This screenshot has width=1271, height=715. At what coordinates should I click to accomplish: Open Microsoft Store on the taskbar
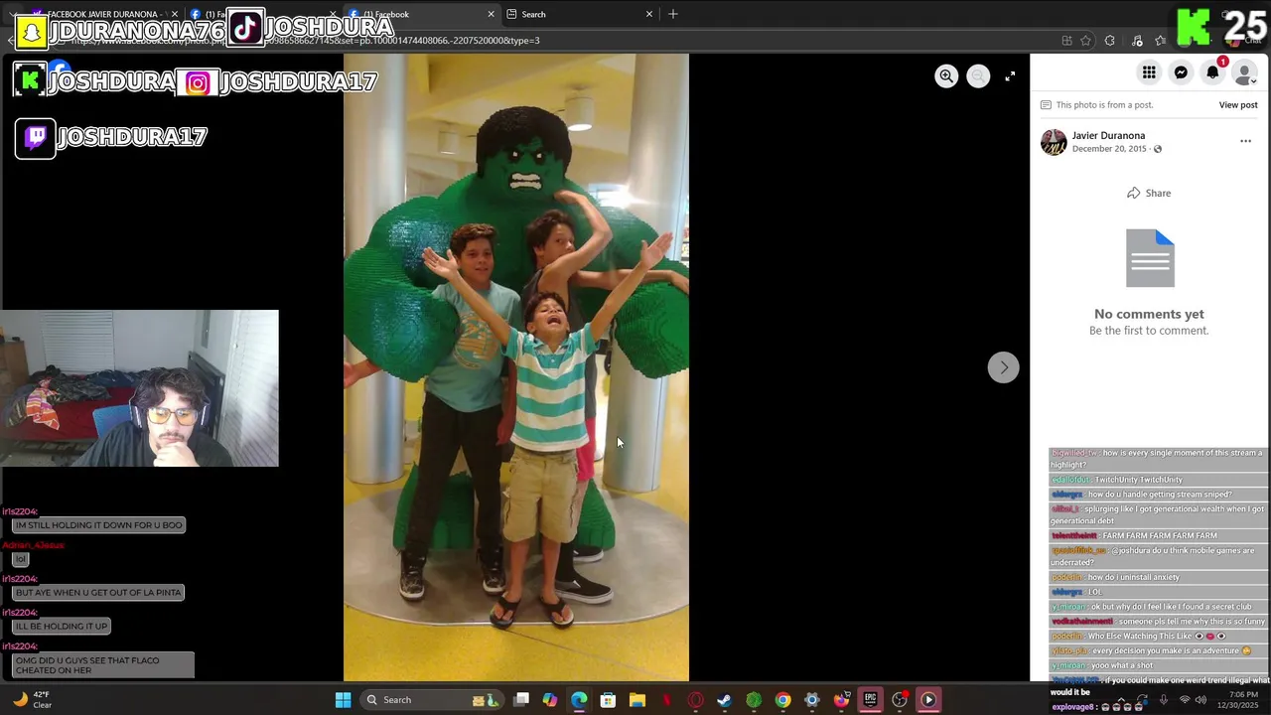(x=608, y=700)
